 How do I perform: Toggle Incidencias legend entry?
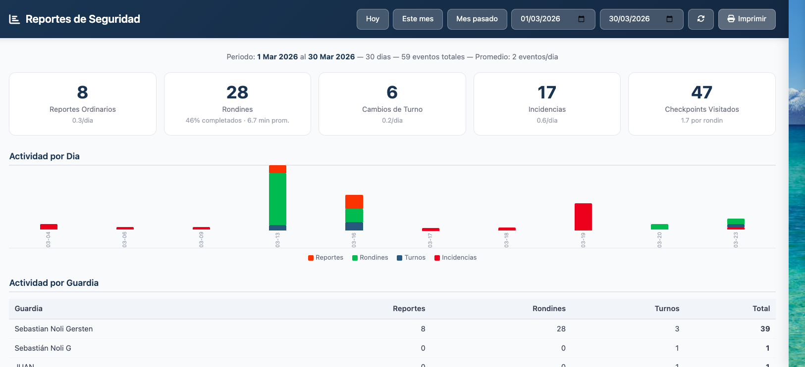pos(455,258)
